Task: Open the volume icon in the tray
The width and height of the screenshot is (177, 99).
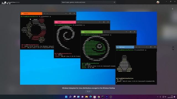Action: point(165,97)
